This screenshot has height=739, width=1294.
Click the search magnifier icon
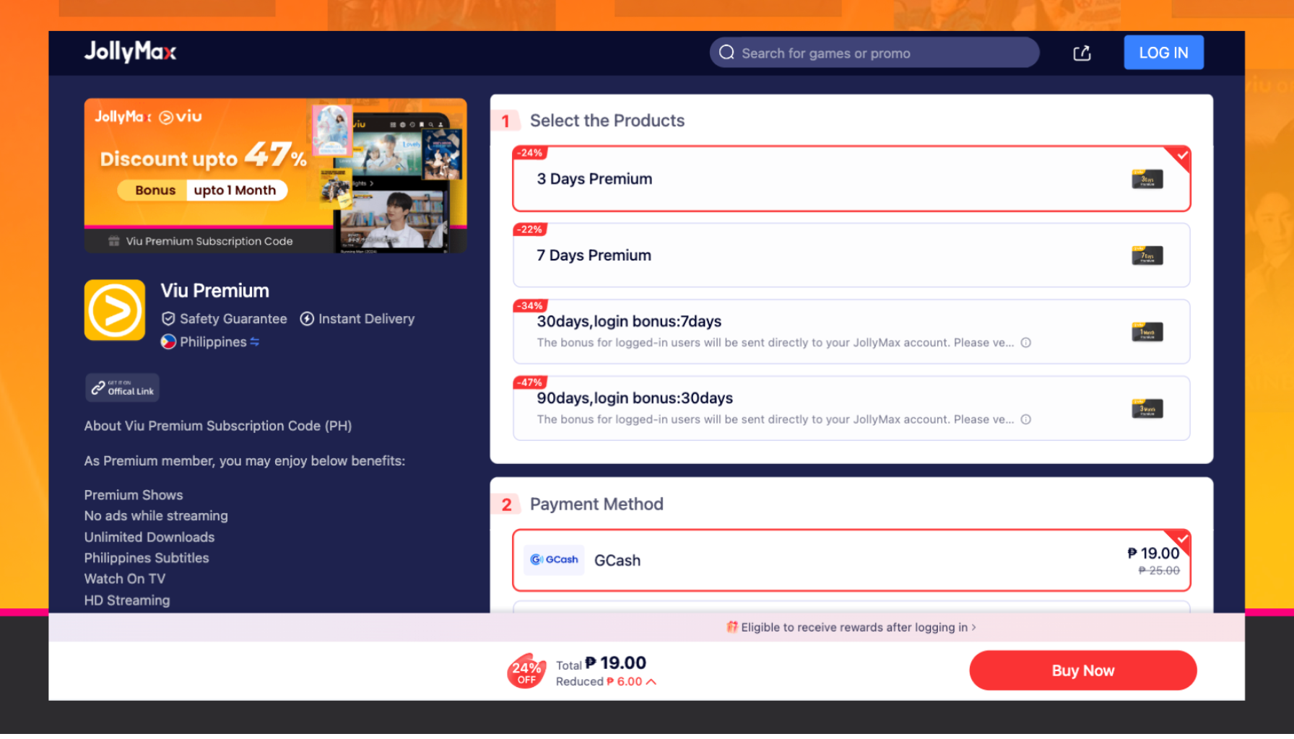click(x=727, y=52)
